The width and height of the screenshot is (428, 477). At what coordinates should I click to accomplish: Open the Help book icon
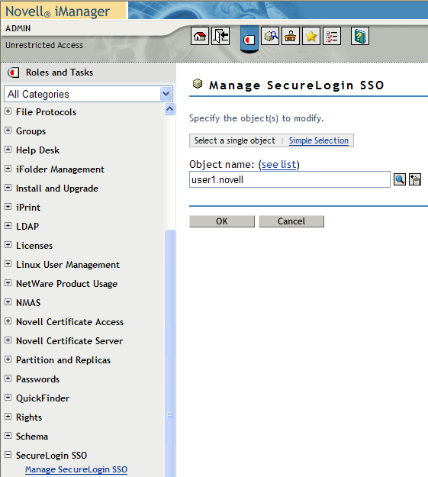360,36
